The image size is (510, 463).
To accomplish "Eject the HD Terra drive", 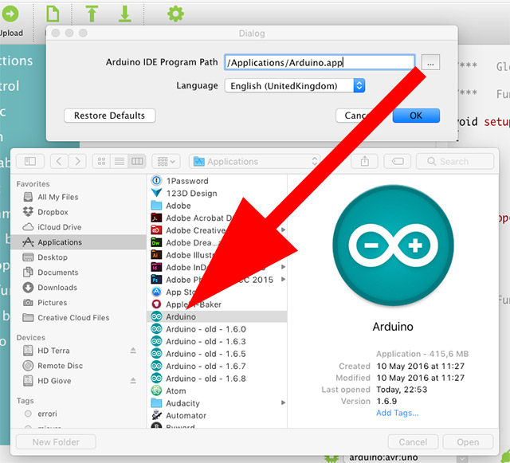I will pos(133,351).
